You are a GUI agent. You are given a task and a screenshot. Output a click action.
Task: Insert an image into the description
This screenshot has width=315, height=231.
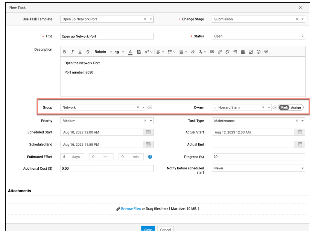pos(251,52)
